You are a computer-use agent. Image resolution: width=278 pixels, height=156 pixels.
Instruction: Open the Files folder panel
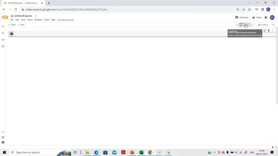(3, 46)
